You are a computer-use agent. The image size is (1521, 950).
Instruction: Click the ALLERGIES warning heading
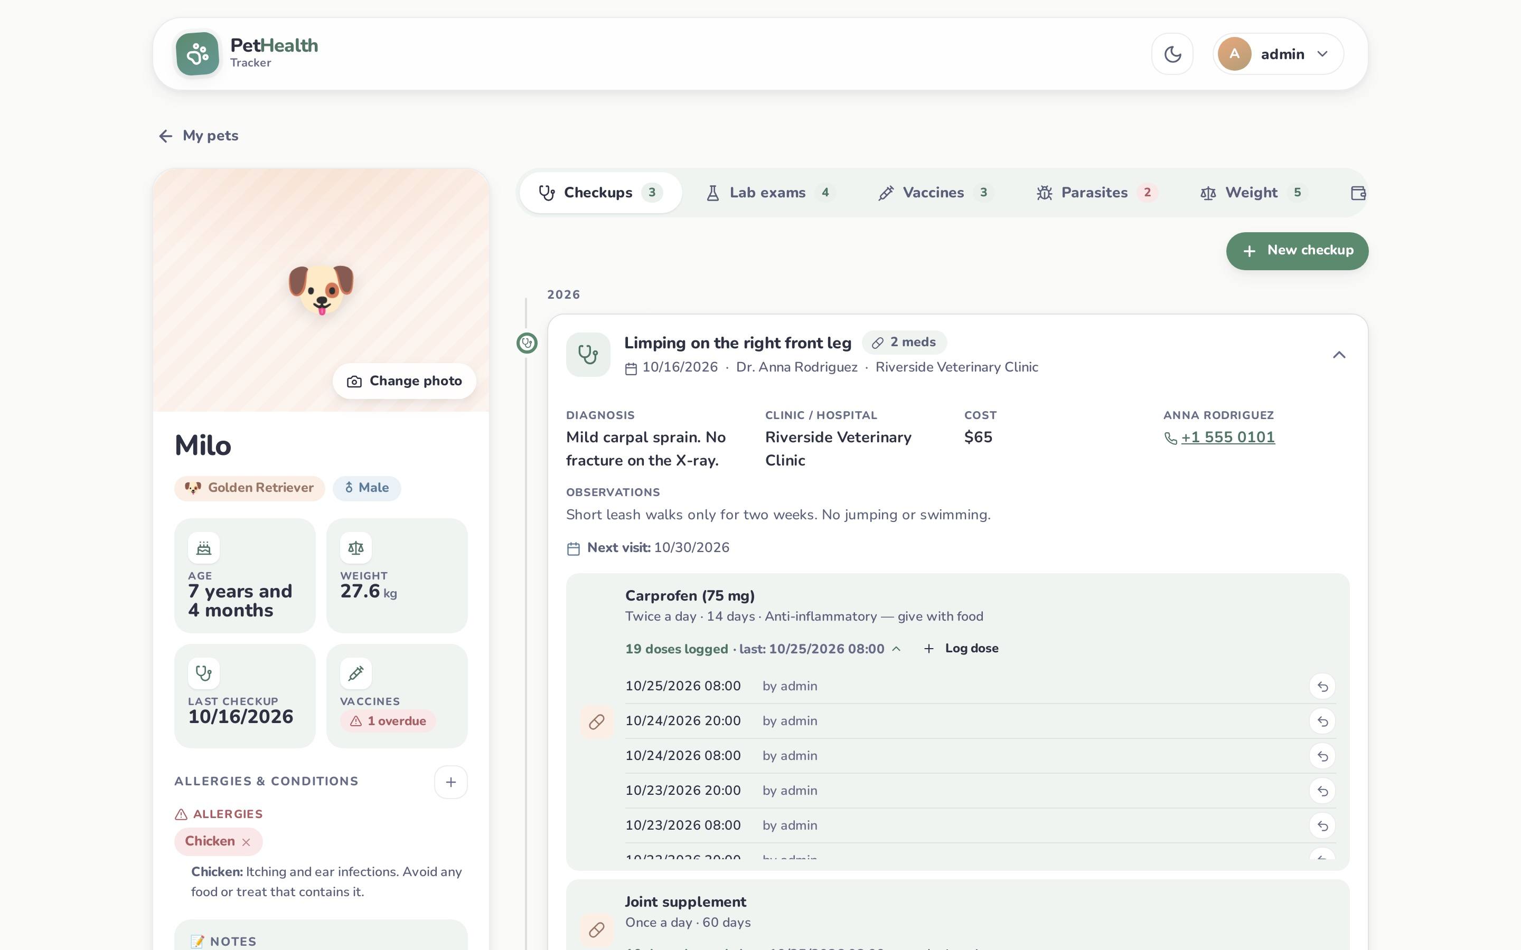pyautogui.click(x=219, y=814)
